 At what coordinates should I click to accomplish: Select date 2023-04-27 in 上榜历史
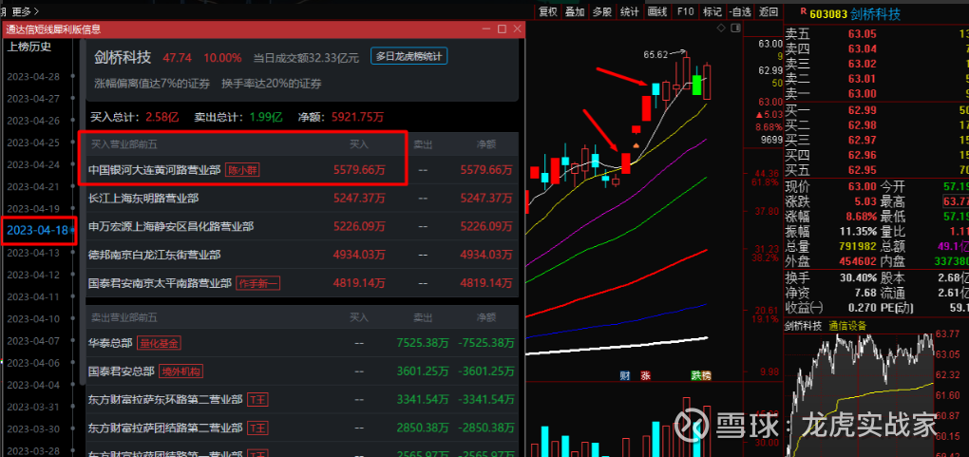coord(33,98)
